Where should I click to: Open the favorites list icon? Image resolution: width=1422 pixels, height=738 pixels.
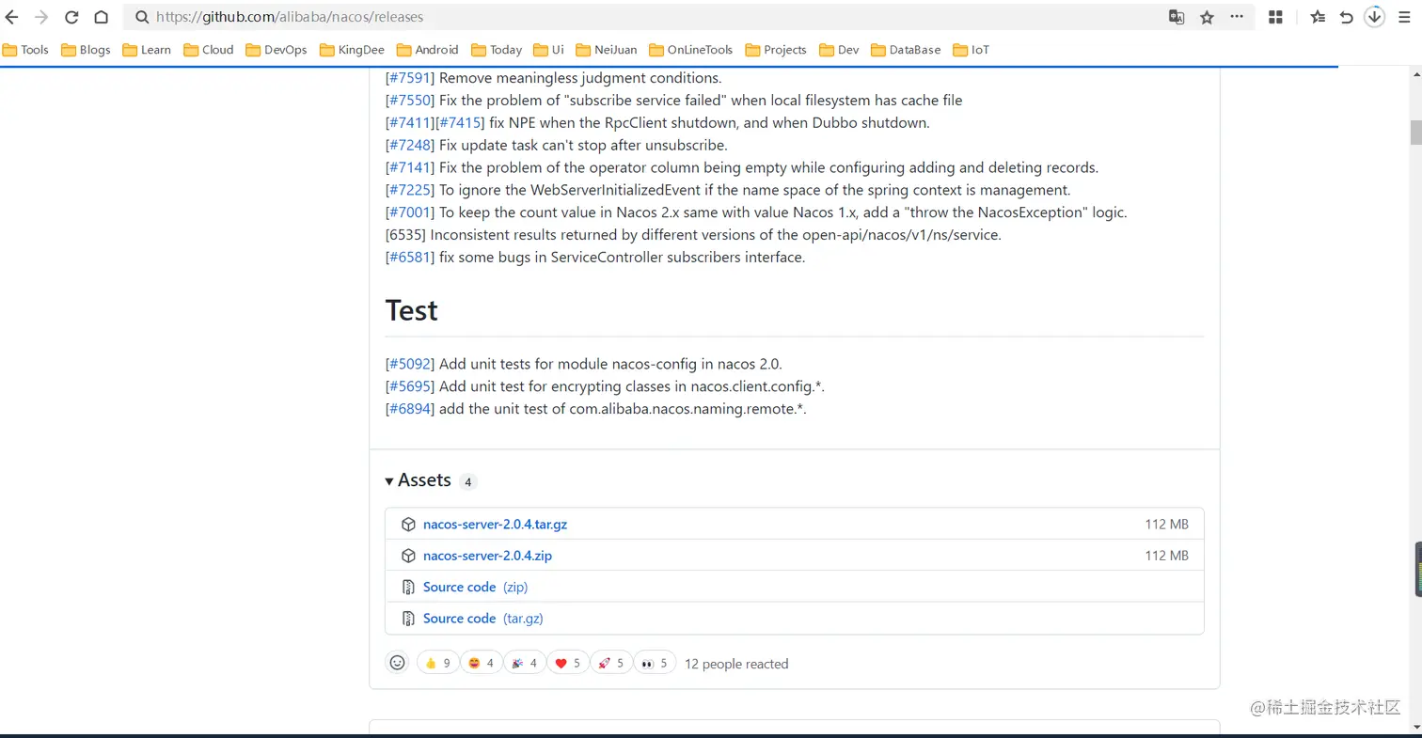[1318, 17]
